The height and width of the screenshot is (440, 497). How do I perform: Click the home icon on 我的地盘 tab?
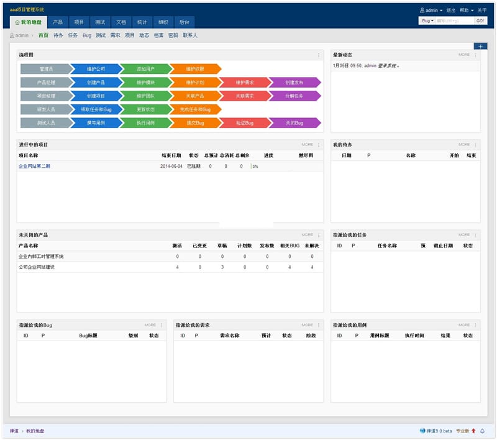click(x=17, y=22)
